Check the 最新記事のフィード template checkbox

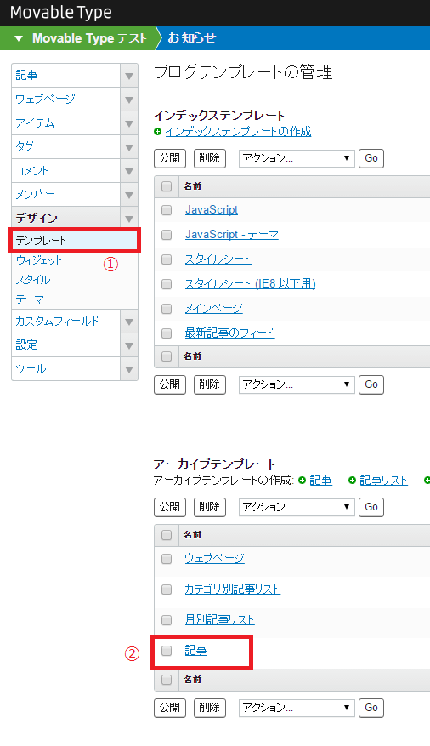(x=167, y=333)
